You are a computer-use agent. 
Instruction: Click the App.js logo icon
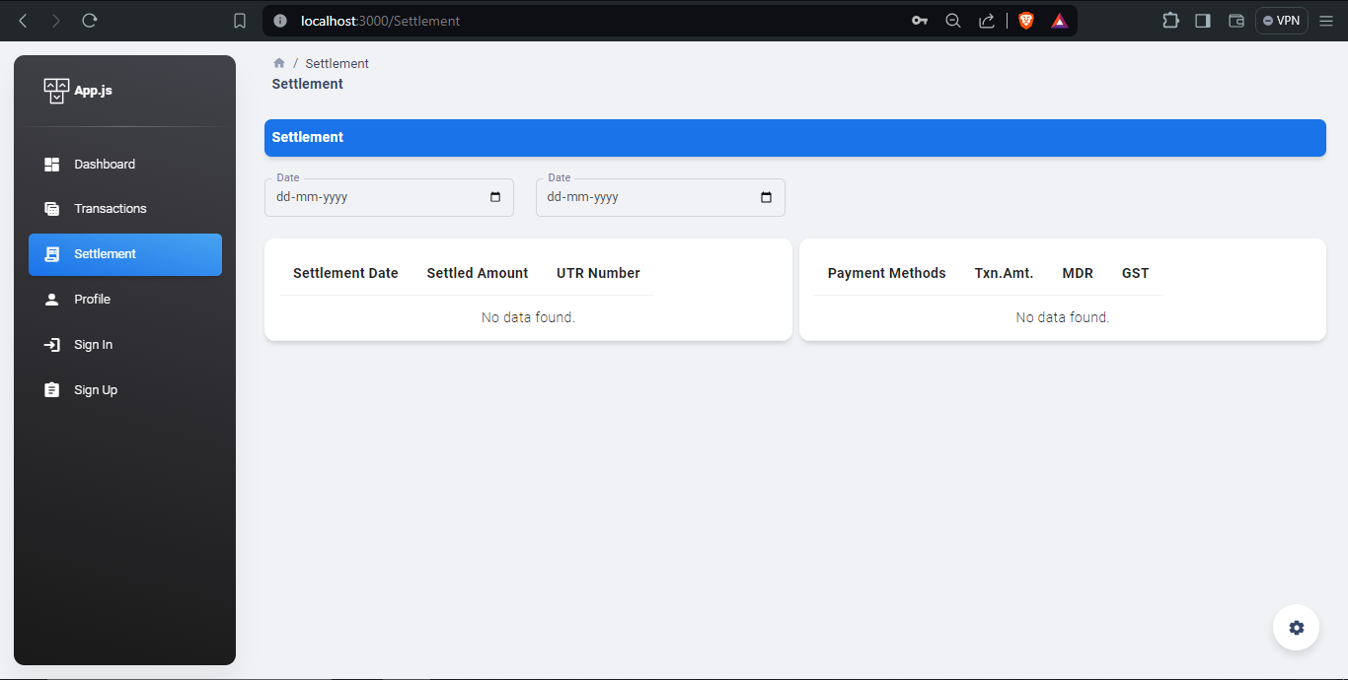click(56, 91)
